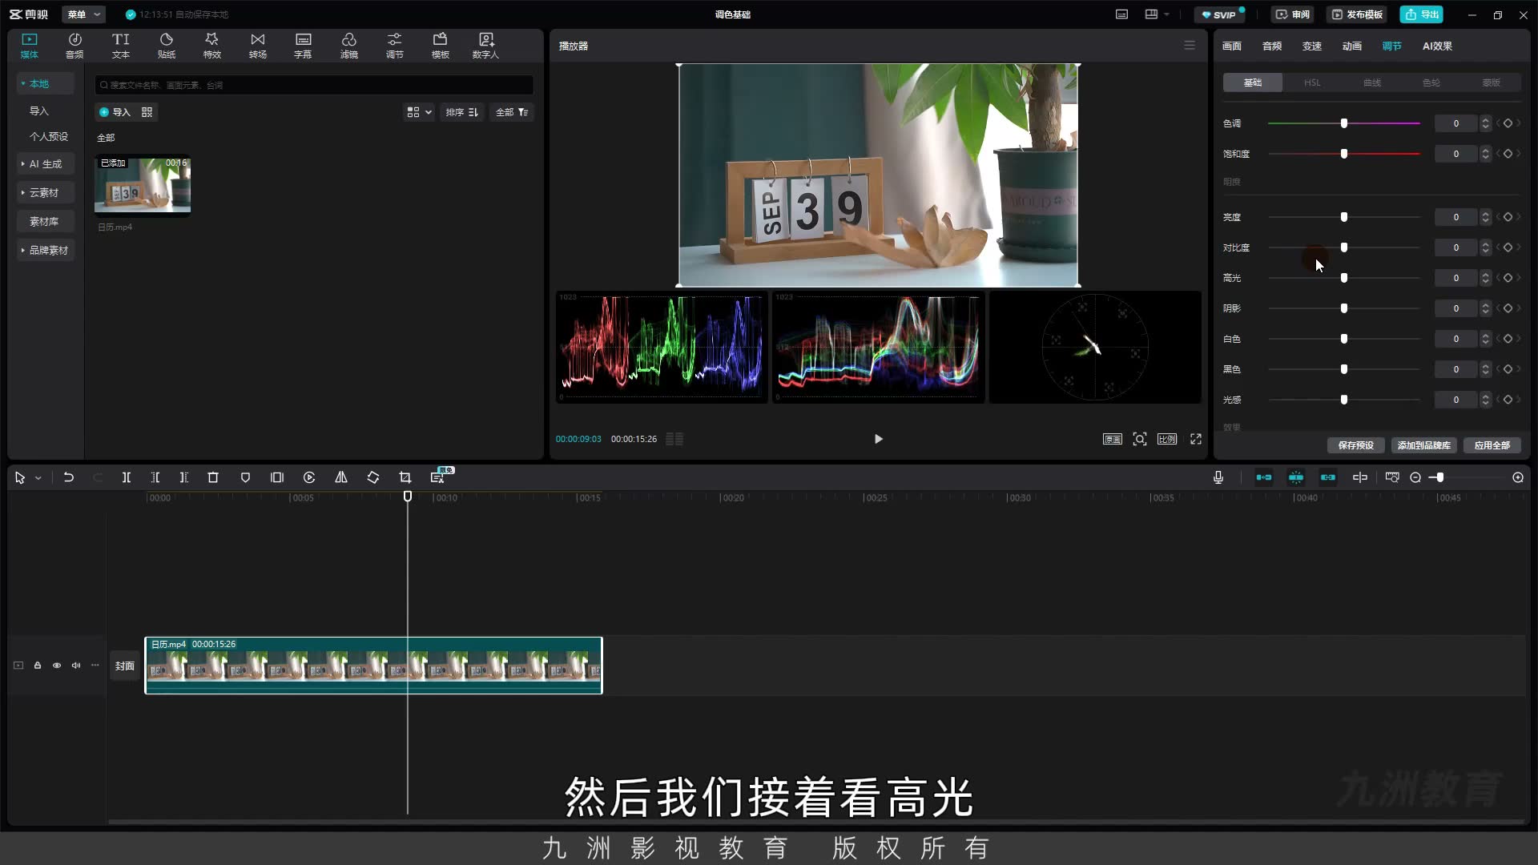Open the 调节 adjustment tab in top toolbar

[x=395, y=46]
